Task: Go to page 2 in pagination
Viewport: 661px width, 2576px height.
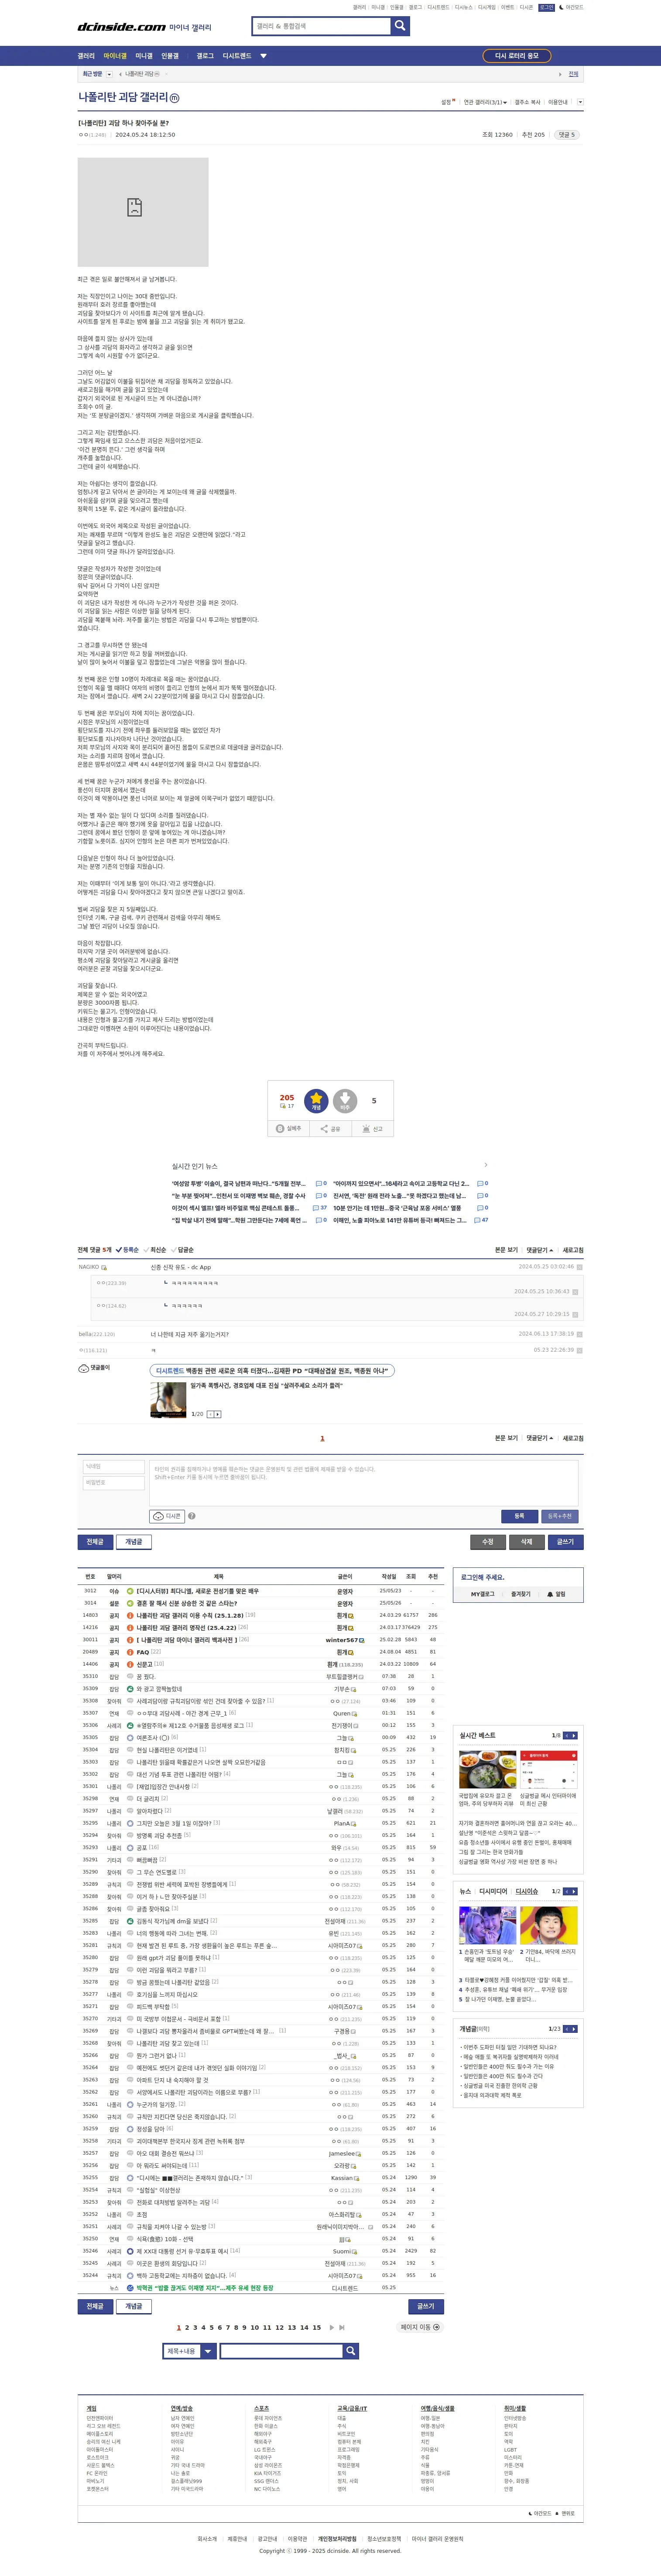Action: click(x=187, y=2327)
